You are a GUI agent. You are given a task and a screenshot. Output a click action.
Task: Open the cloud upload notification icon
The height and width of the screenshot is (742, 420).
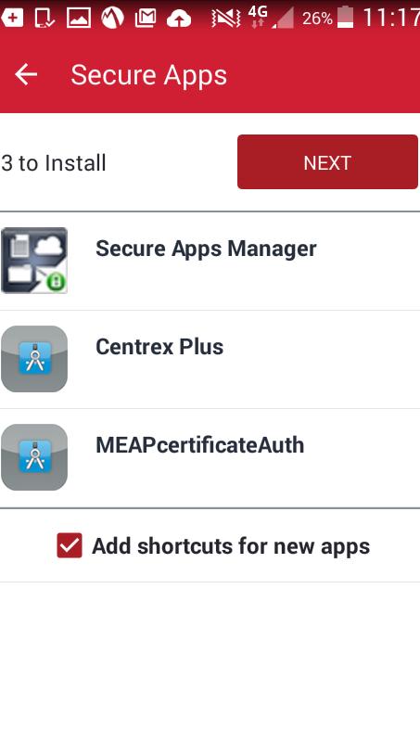tap(179, 19)
